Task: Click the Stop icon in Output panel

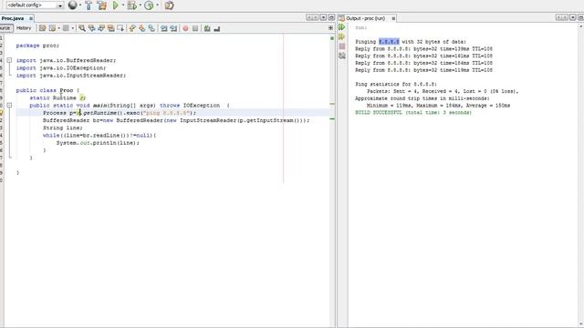Action: click(x=342, y=46)
